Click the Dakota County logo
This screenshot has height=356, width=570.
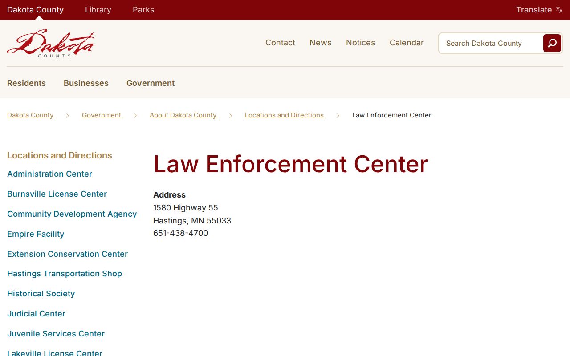(50, 43)
